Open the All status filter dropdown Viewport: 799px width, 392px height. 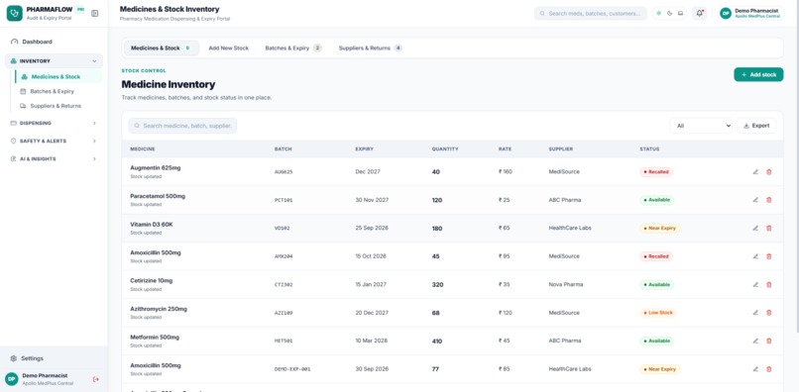click(x=701, y=126)
